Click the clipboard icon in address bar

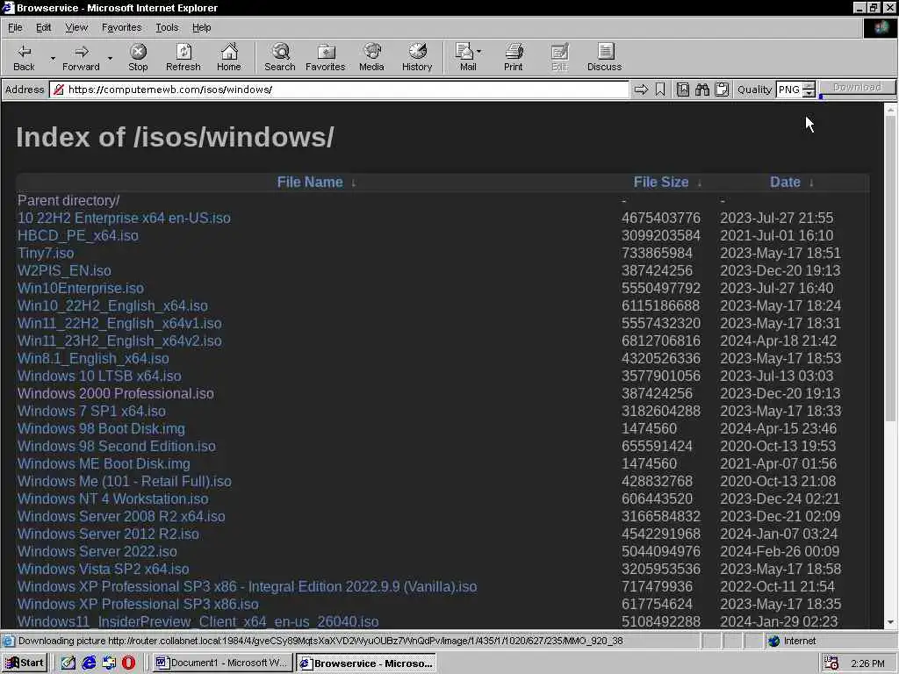pyautogui.click(x=722, y=90)
